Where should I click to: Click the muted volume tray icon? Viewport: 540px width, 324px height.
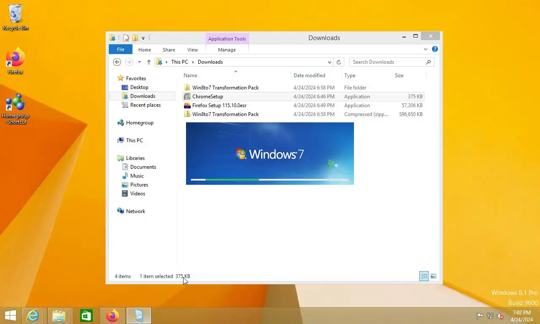(500, 316)
